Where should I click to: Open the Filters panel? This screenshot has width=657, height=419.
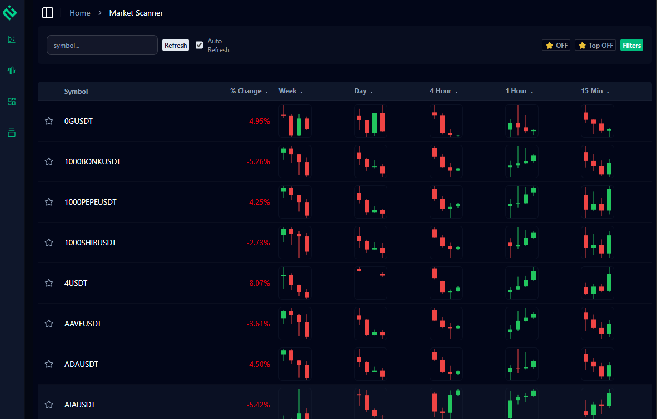[x=631, y=45]
